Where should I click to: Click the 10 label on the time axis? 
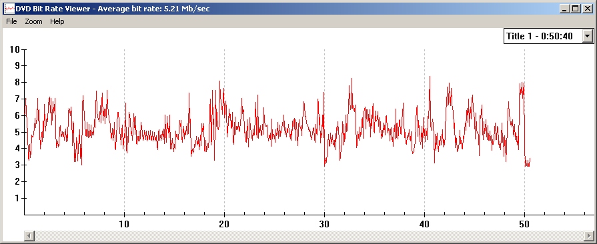click(124, 224)
